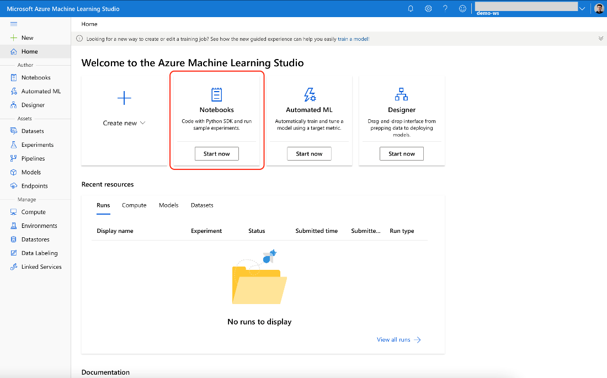Click the demo-ws workspace name

click(x=488, y=13)
